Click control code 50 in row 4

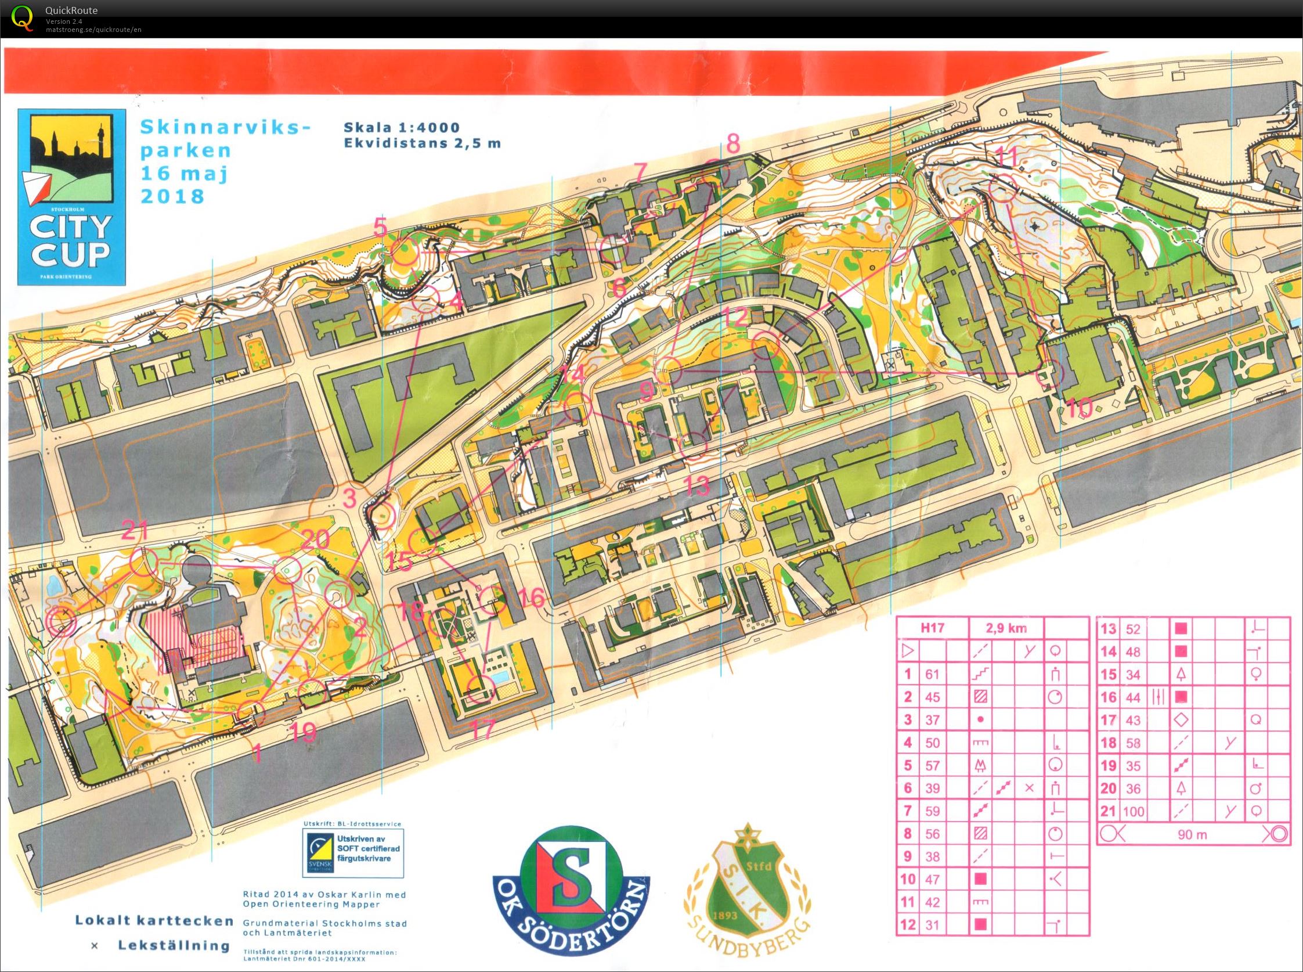pyautogui.click(x=933, y=743)
